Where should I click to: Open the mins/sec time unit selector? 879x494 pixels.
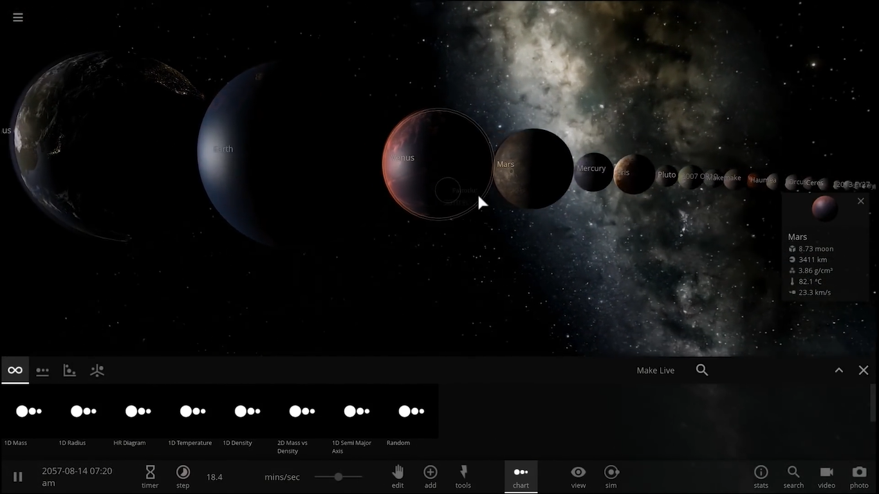(x=282, y=477)
